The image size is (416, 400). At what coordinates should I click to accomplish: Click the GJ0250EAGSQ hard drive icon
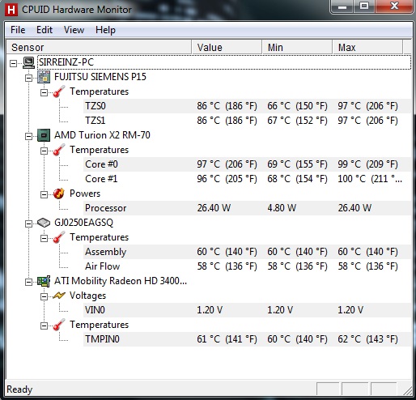[44, 223]
